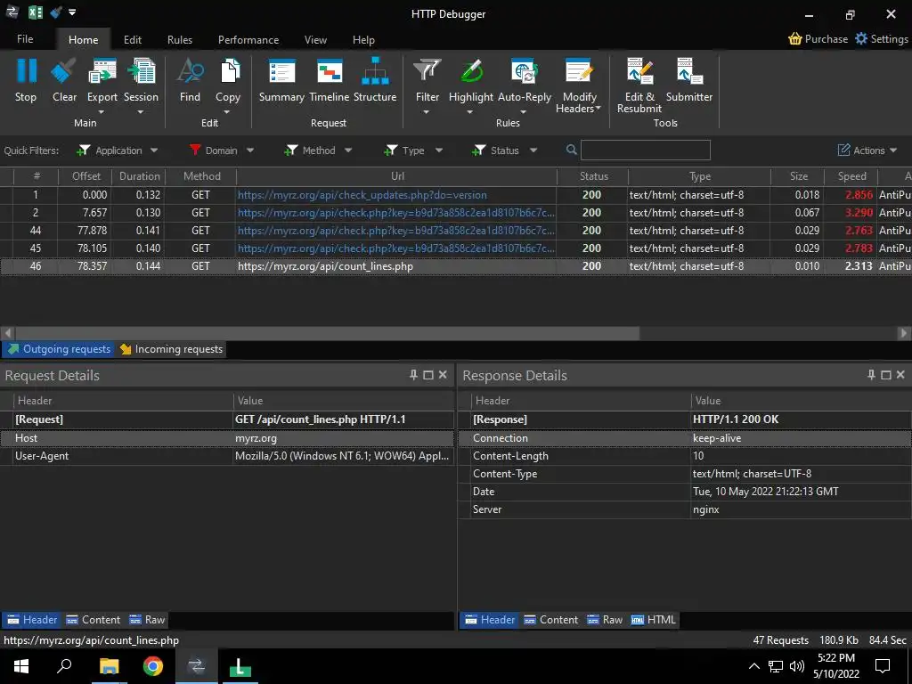Select the Incoming requests tab

point(172,349)
